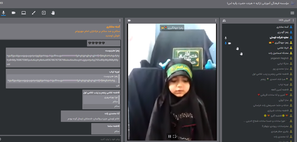Click the blue microphone icon beside زهرا جهانگیری
Image resolution: width=297 pixels, height=142 pixels.
coord(226,43)
